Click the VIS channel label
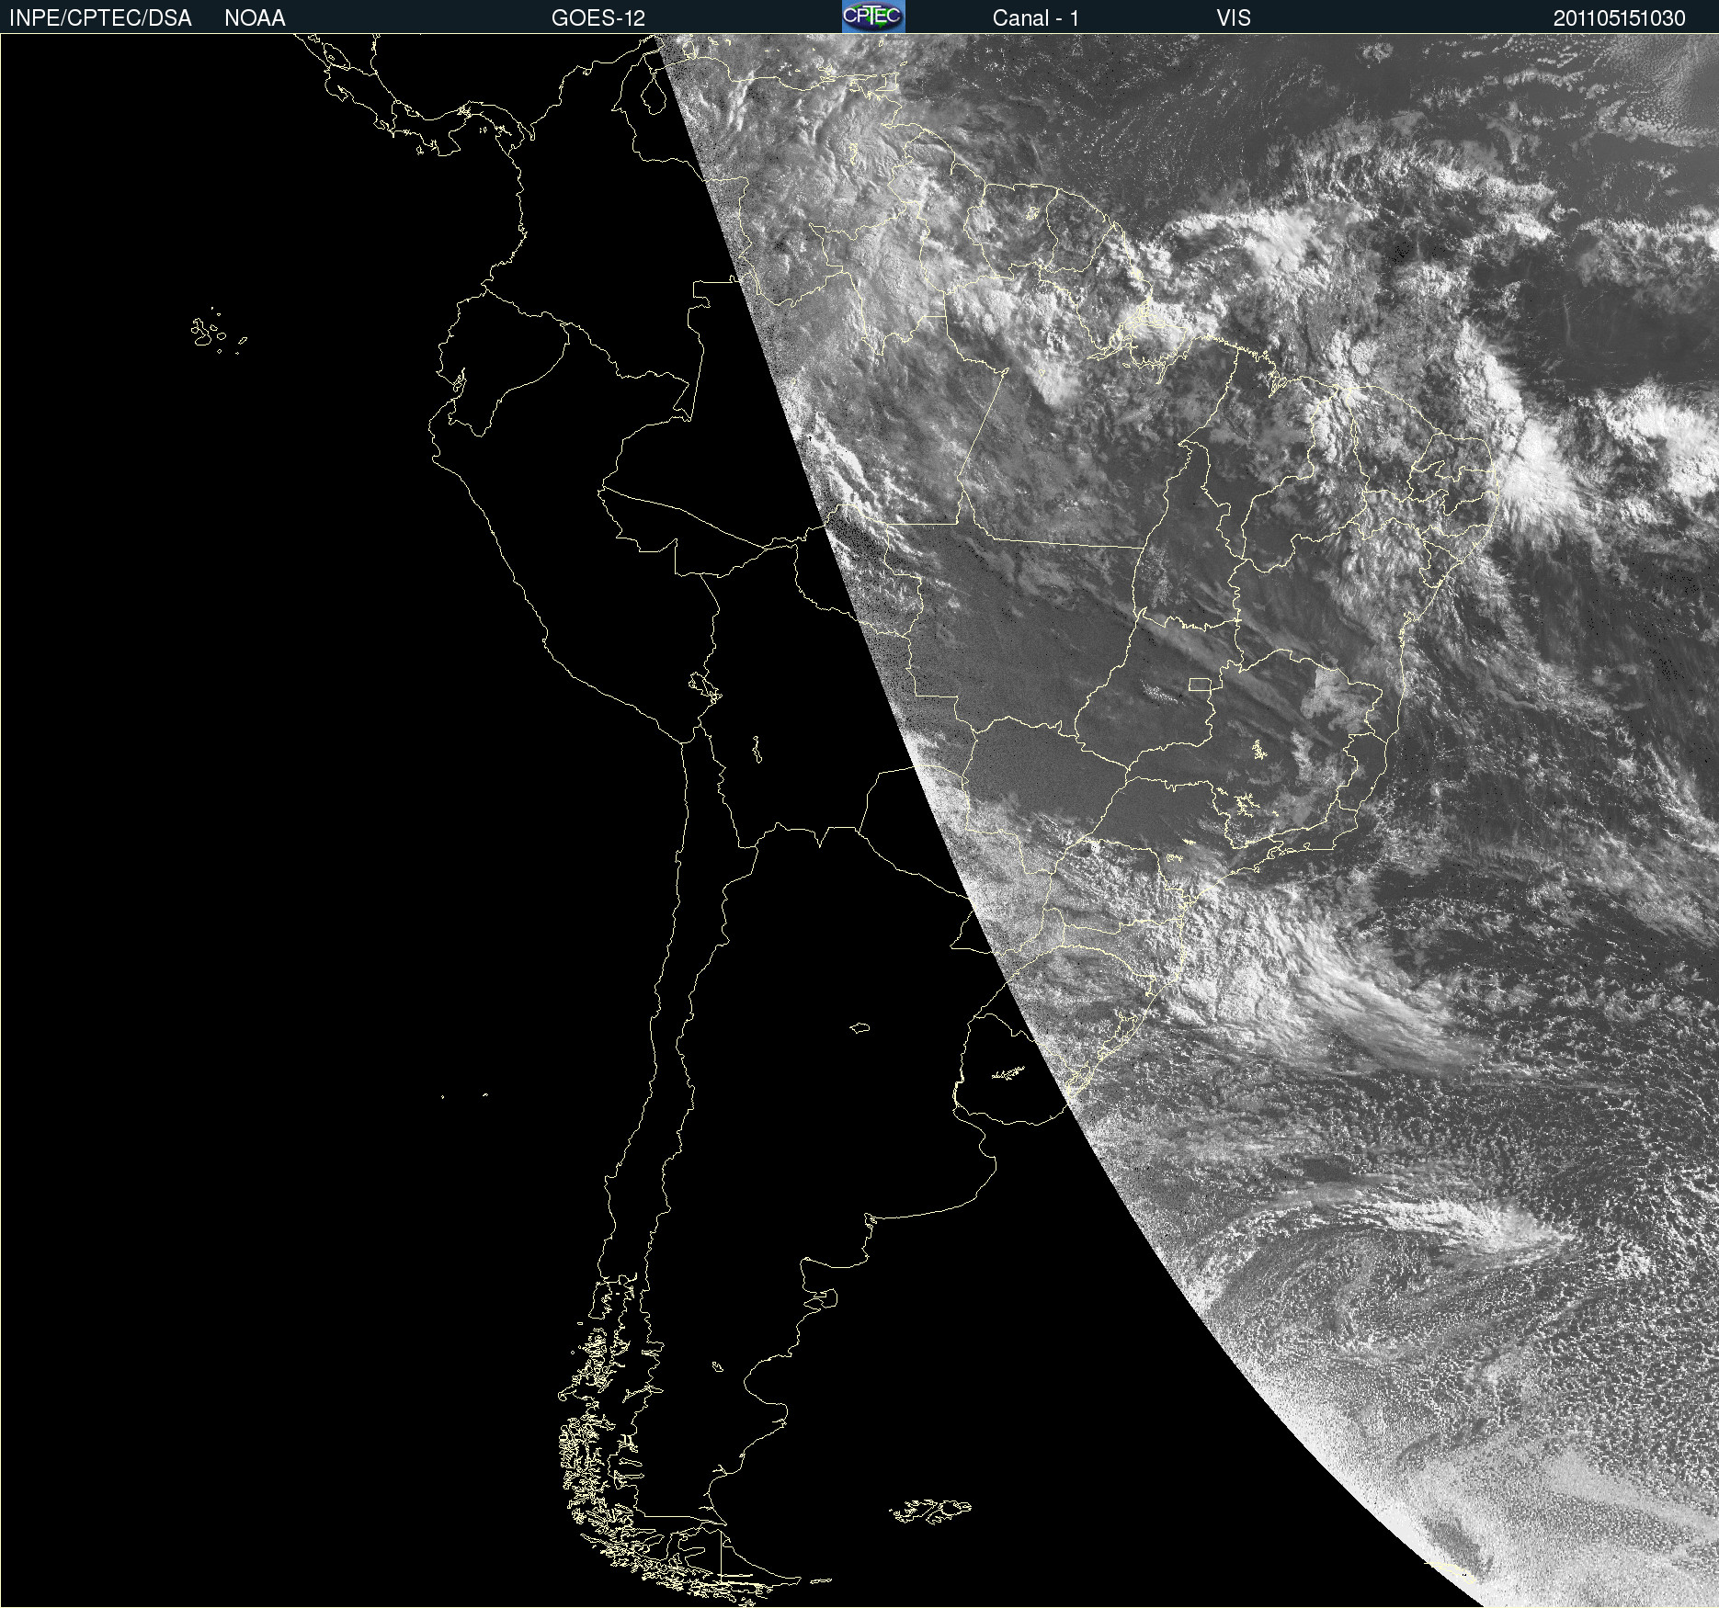1719x1608 pixels. click(x=1234, y=18)
